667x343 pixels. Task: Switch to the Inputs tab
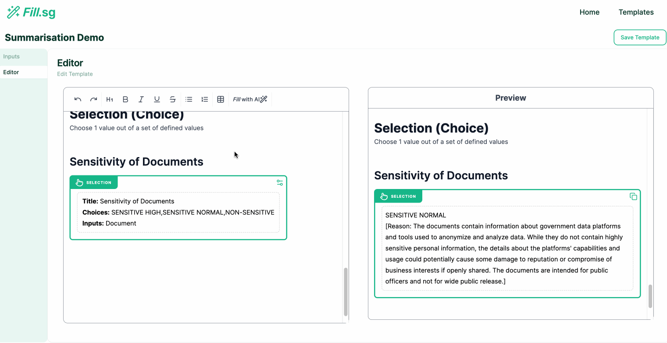click(11, 56)
